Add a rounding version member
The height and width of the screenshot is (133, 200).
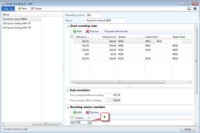77,112
